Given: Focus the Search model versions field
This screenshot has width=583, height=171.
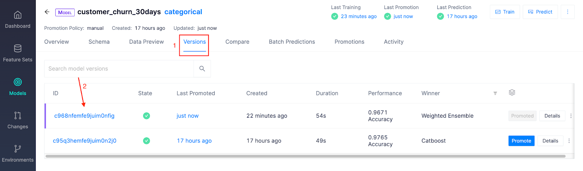Looking at the screenshot, I should 119,69.
